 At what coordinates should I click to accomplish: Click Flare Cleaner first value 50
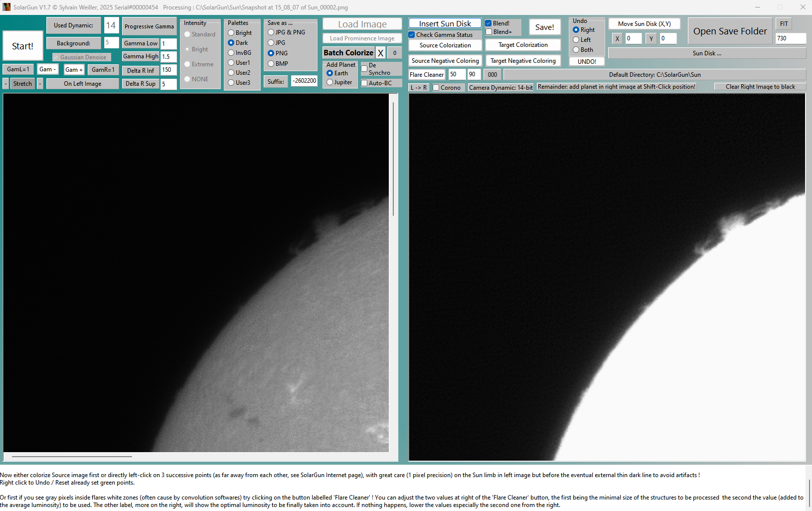[x=457, y=75]
